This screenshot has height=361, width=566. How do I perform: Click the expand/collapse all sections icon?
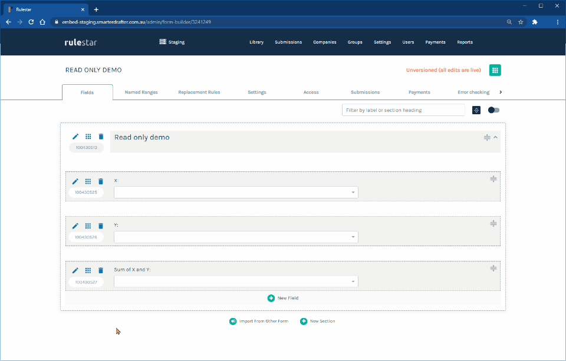[476, 110]
